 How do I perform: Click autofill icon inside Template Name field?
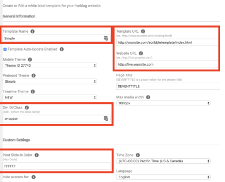point(106,38)
